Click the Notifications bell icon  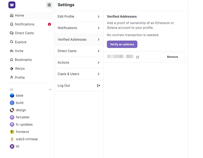tap(12, 24)
